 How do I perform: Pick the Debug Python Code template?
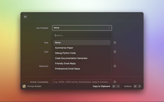tap(82, 53)
